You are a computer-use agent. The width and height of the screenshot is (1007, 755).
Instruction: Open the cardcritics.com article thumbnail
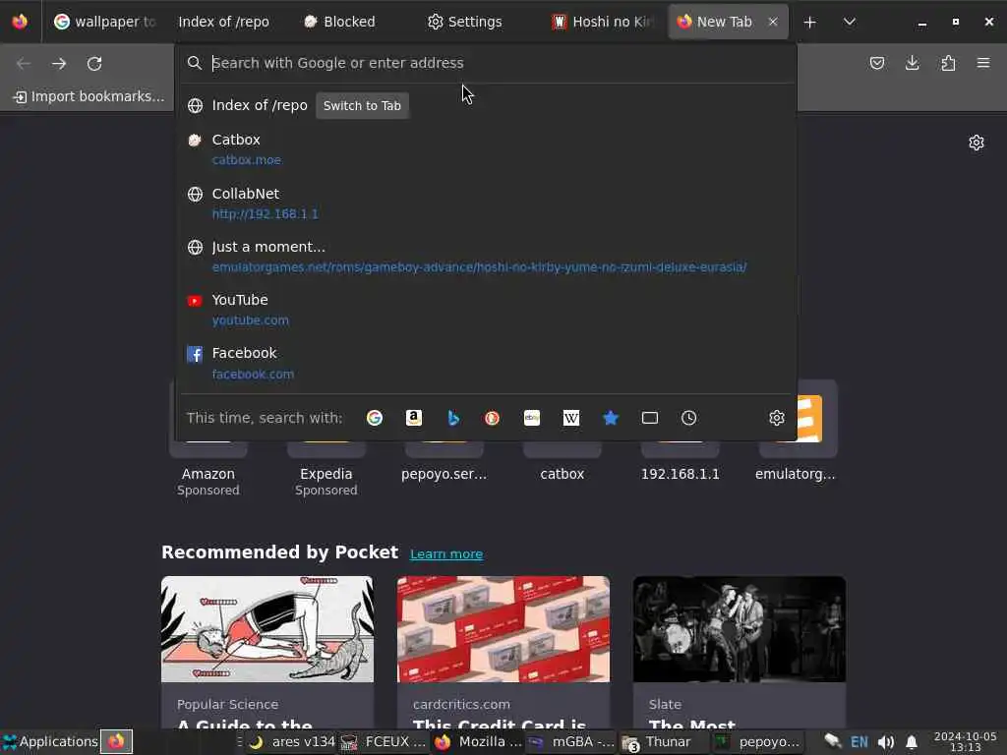point(503,629)
